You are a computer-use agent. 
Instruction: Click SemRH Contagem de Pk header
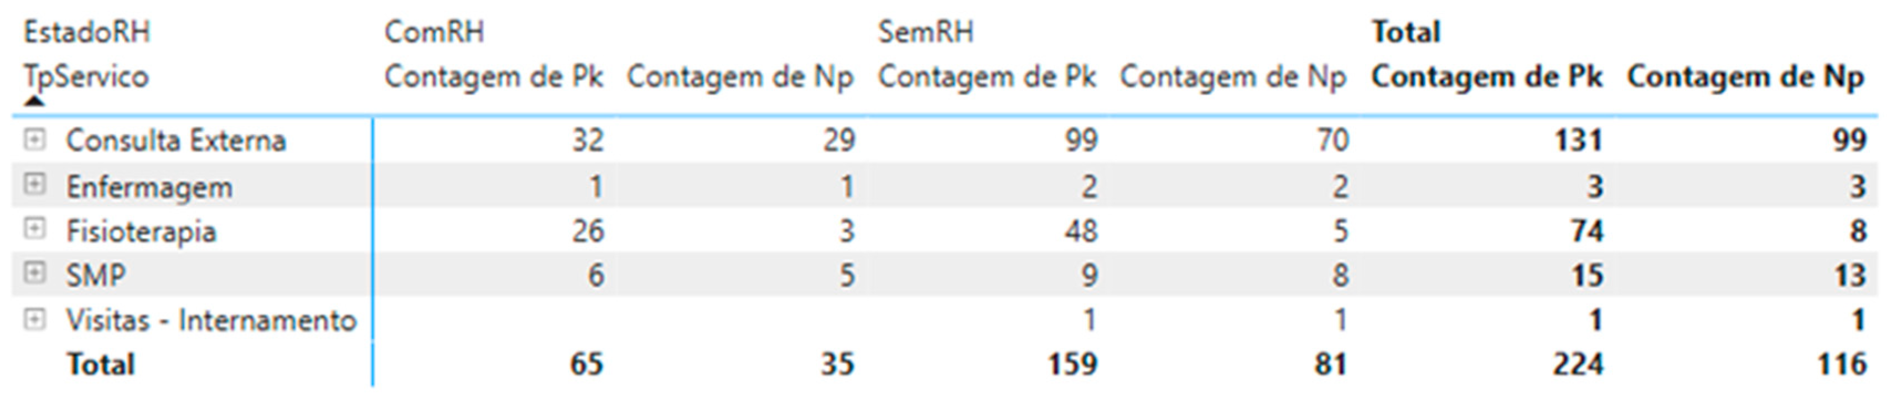tap(987, 77)
